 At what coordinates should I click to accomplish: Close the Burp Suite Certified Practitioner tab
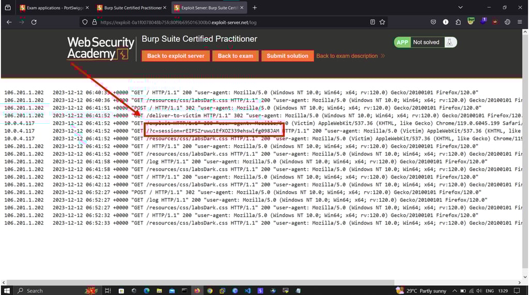(x=165, y=7)
